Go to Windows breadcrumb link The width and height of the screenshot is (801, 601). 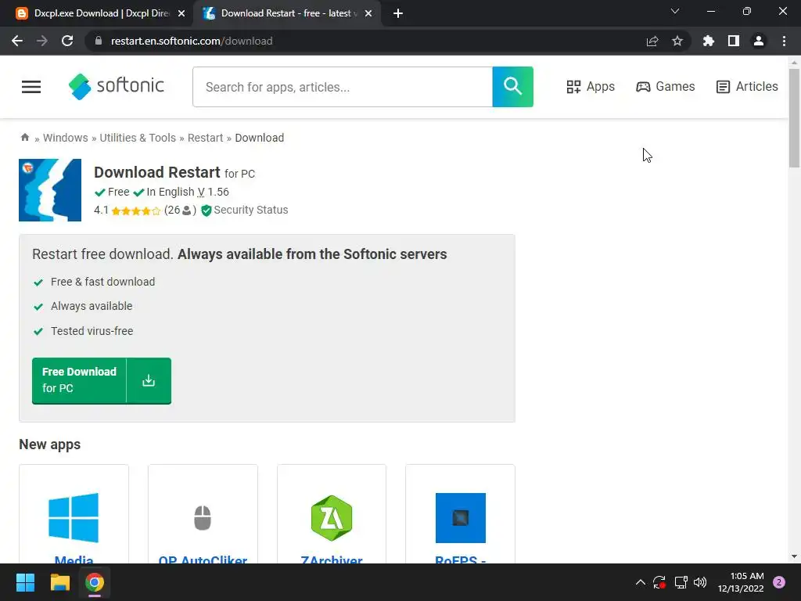pos(66,138)
